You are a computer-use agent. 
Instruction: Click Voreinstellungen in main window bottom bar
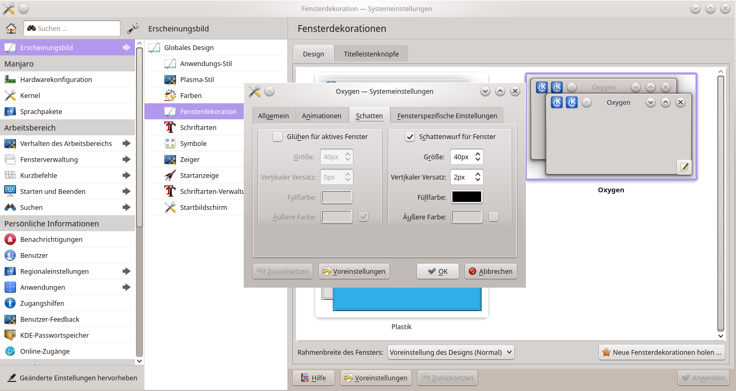[x=376, y=378]
